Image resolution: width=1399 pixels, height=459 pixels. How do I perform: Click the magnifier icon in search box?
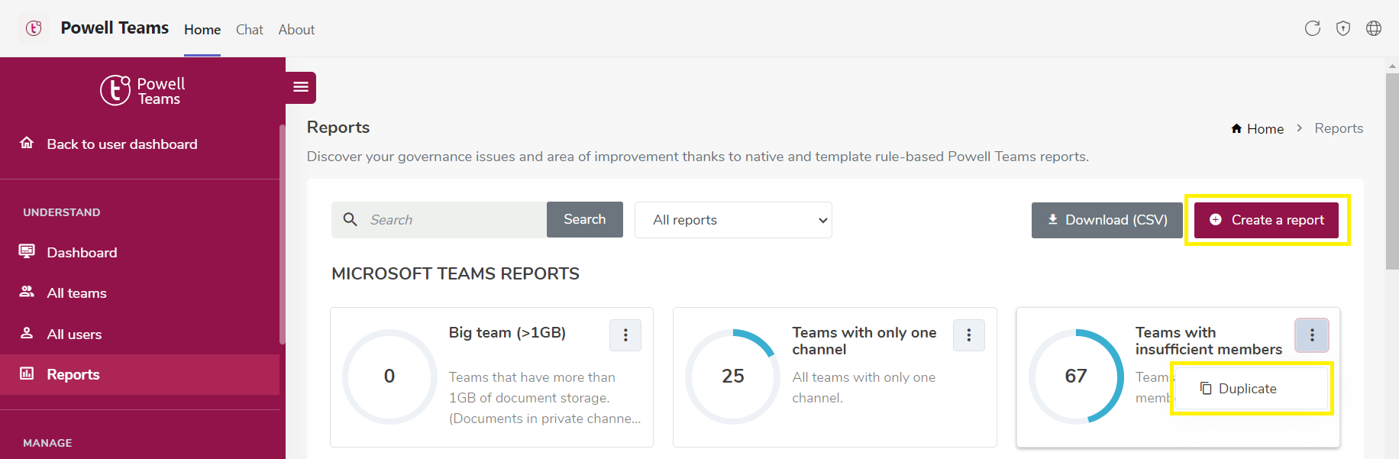click(351, 219)
